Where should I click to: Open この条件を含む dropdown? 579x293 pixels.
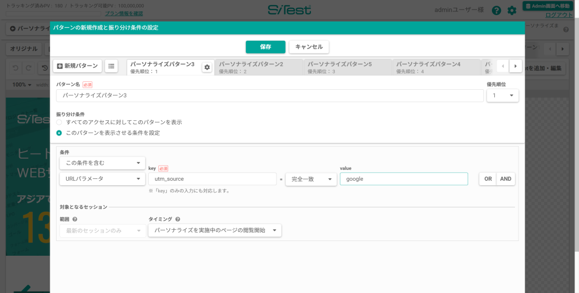coord(102,163)
